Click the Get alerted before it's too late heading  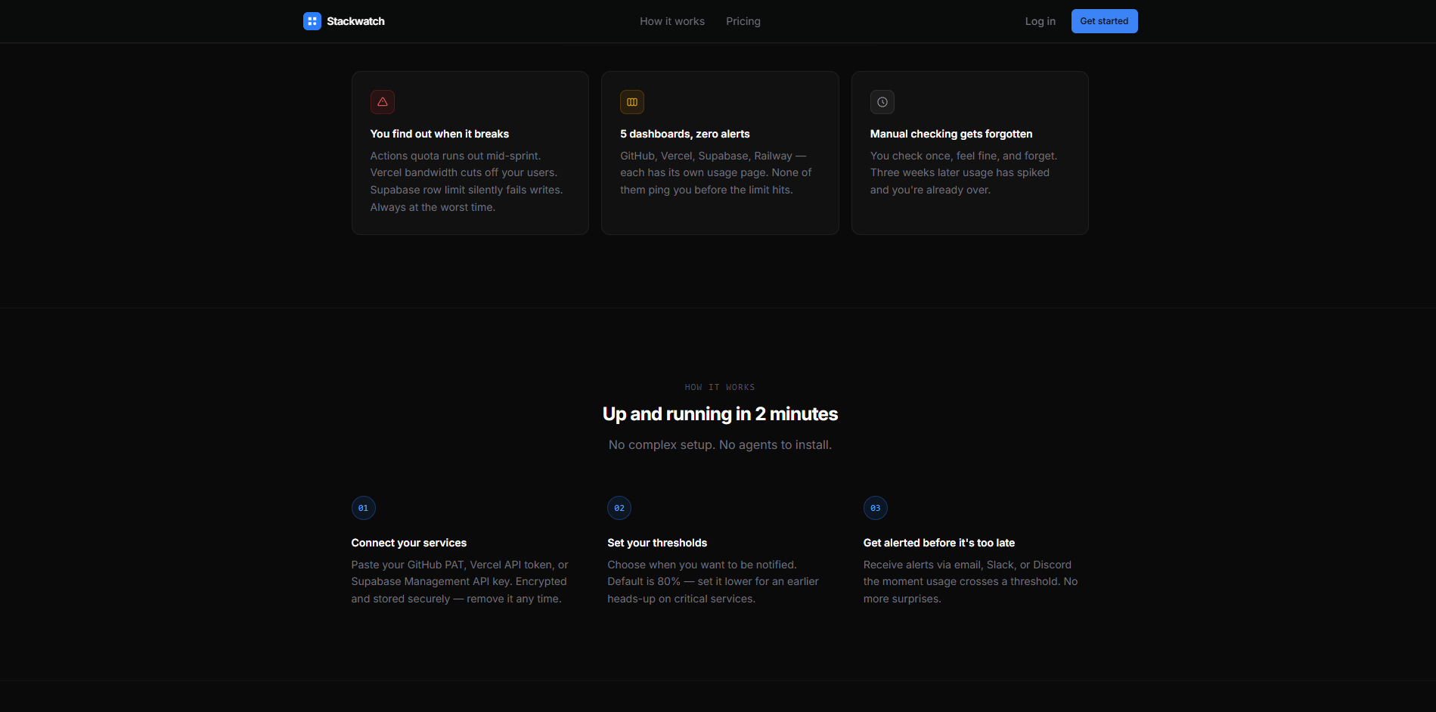coord(938,542)
